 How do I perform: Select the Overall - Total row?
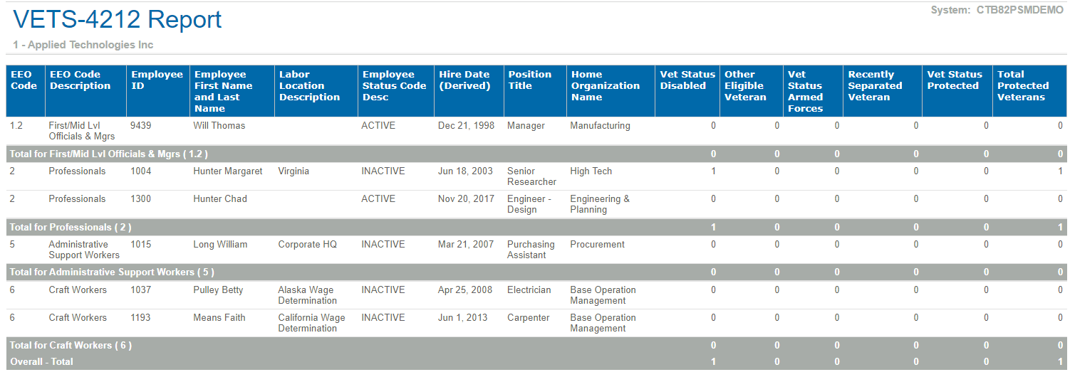(x=536, y=361)
